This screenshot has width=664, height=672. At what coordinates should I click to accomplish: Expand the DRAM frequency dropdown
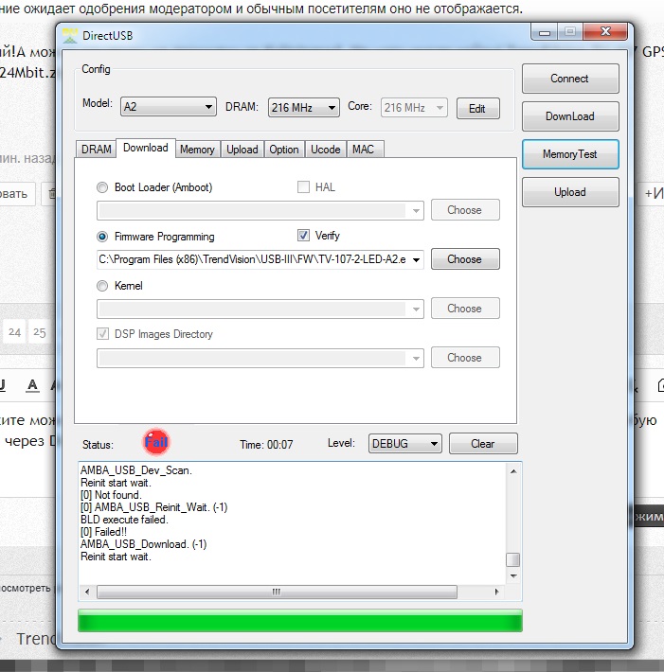coord(303,107)
